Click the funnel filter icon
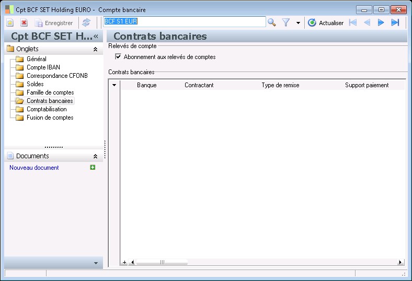The height and width of the screenshot is (281, 412). [286, 22]
